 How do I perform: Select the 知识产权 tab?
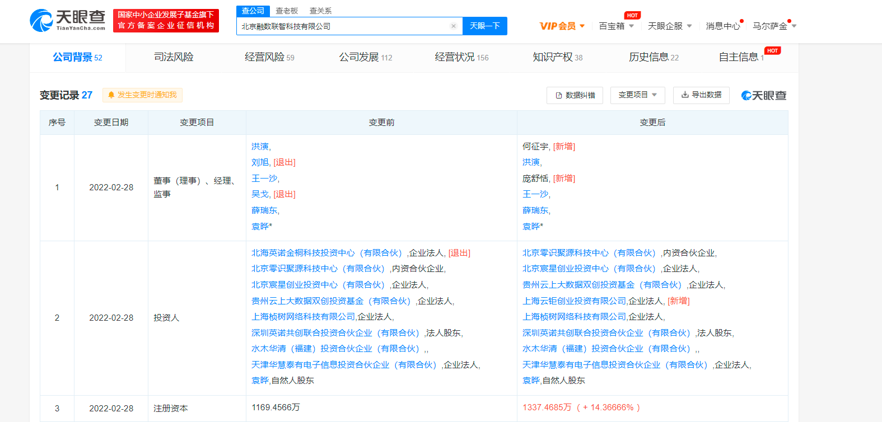(x=557, y=57)
